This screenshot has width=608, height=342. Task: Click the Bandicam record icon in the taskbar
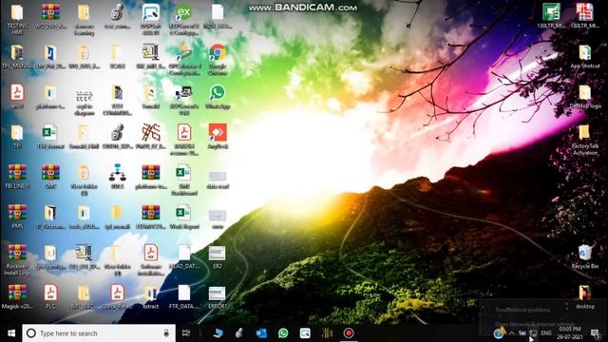pos(349,333)
